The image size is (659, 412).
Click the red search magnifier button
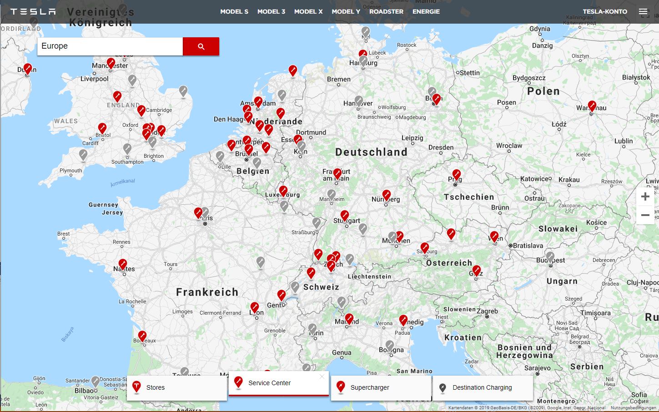(x=201, y=46)
